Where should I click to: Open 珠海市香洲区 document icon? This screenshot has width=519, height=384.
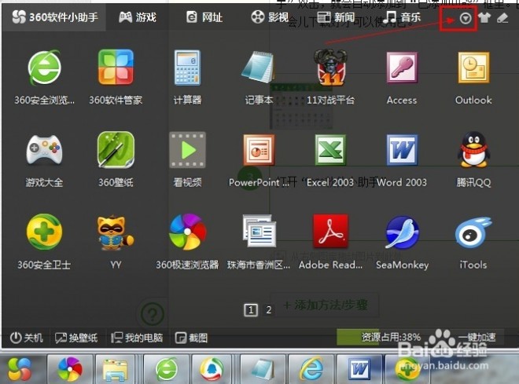(259, 231)
